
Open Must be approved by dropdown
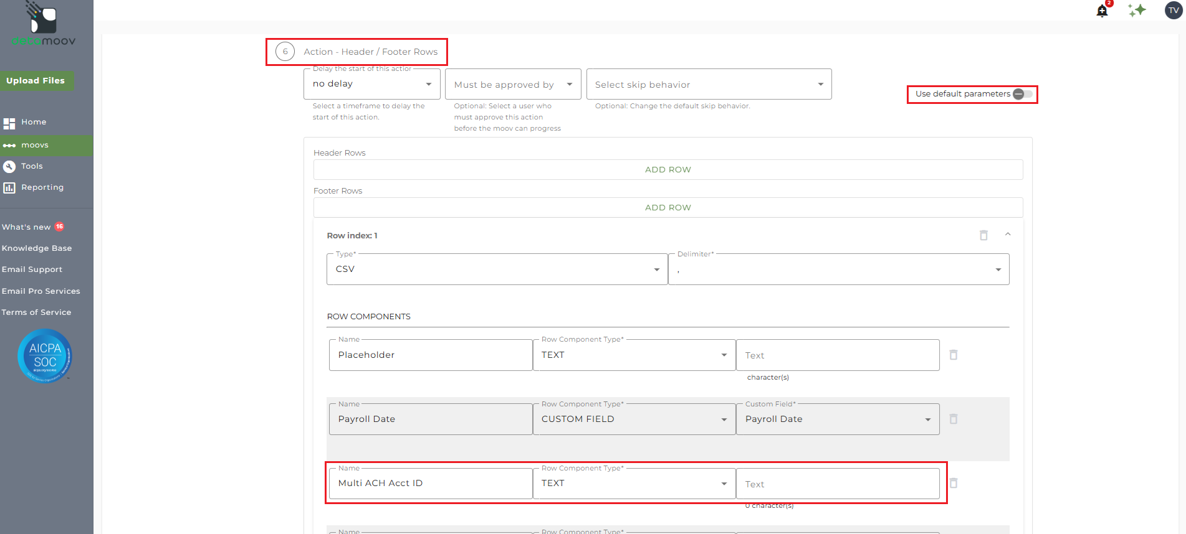512,85
